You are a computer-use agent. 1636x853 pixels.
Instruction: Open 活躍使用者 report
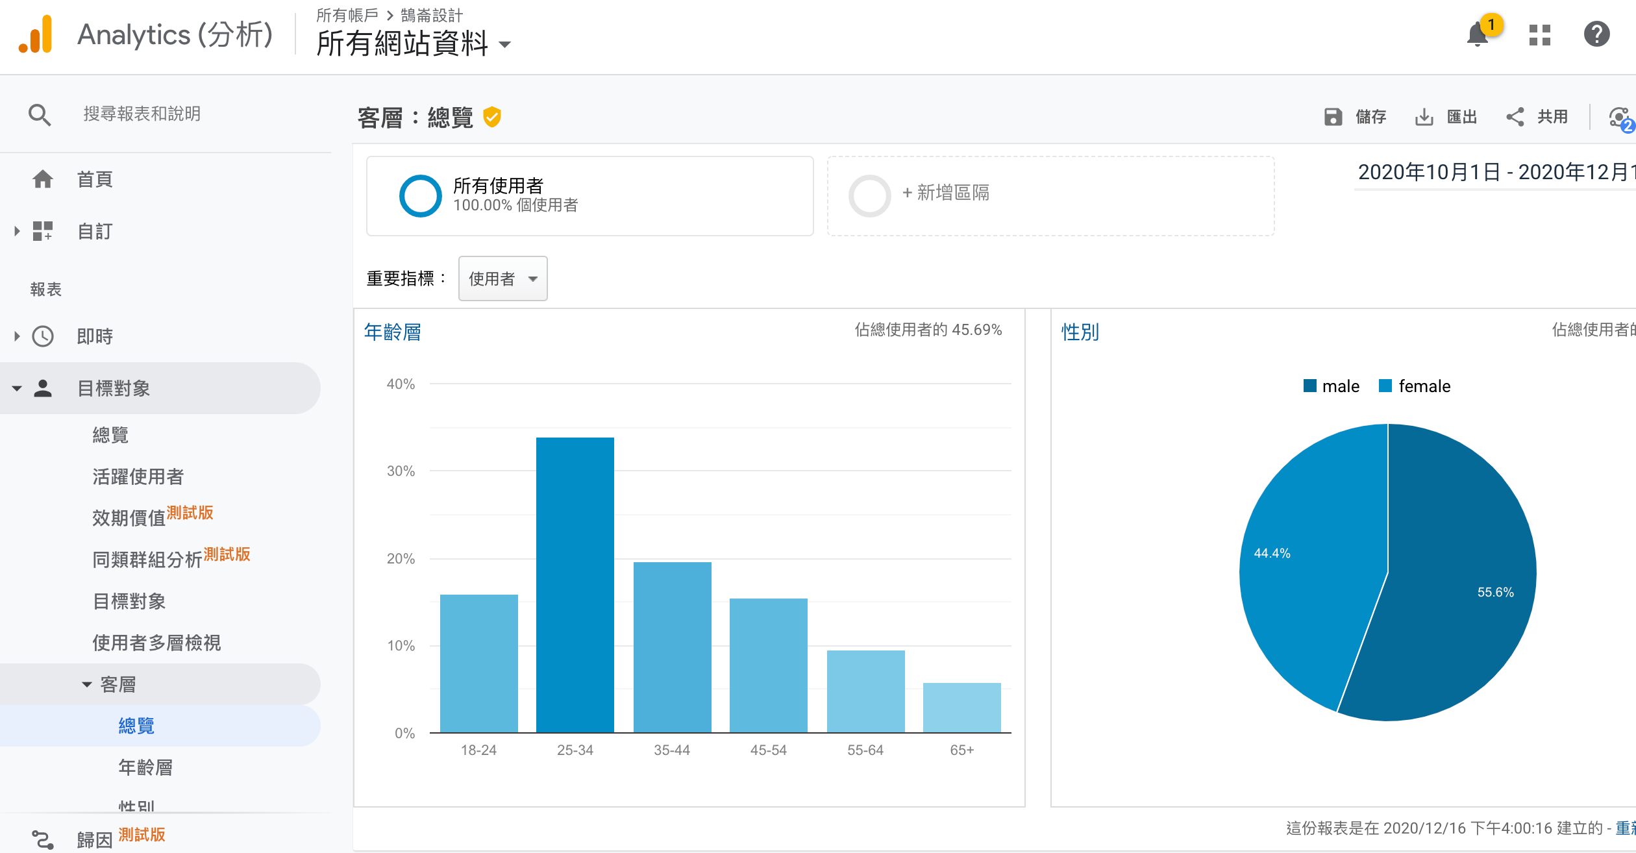(x=138, y=476)
